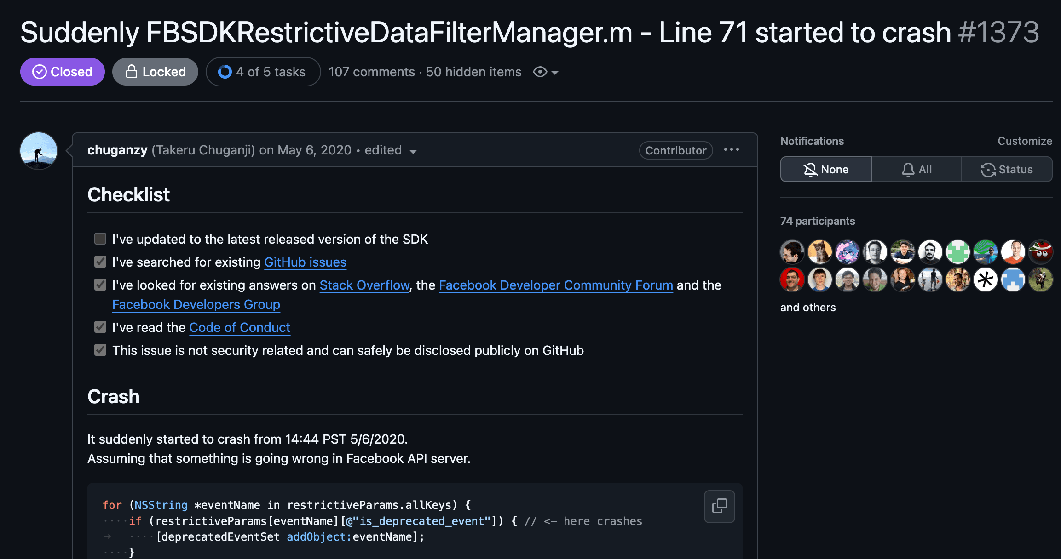Open the three-dot comment options menu
The height and width of the screenshot is (559, 1061).
click(x=732, y=150)
